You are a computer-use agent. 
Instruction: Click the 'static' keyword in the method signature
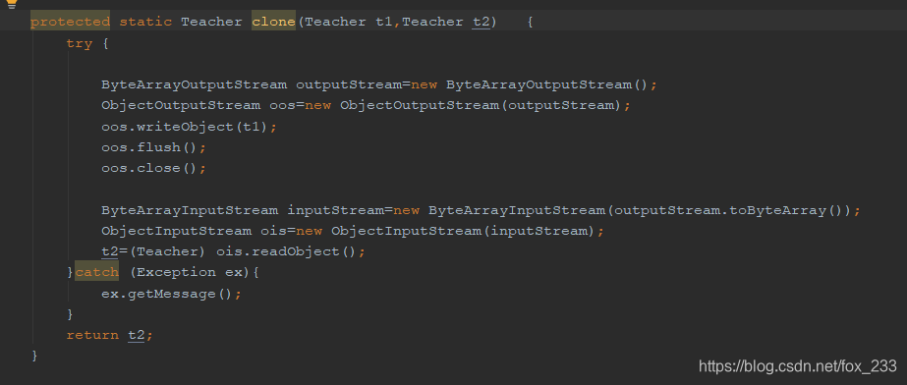[x=145, y=22]
